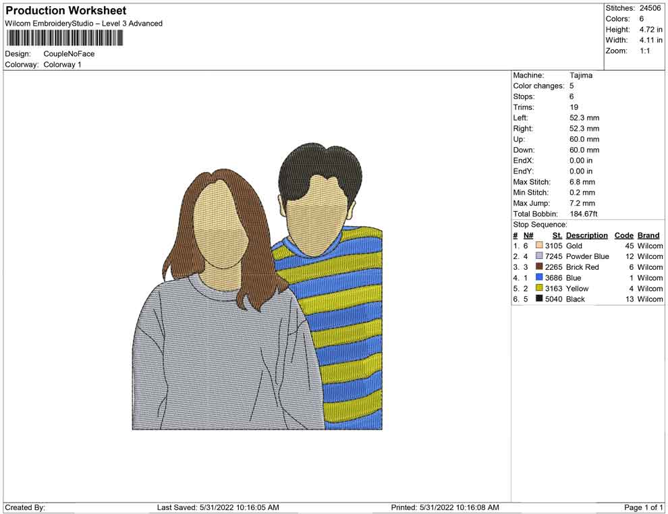Pick the Brick Red thread swatch
Viewport: 668px width, 514px height.
[539, 267]
